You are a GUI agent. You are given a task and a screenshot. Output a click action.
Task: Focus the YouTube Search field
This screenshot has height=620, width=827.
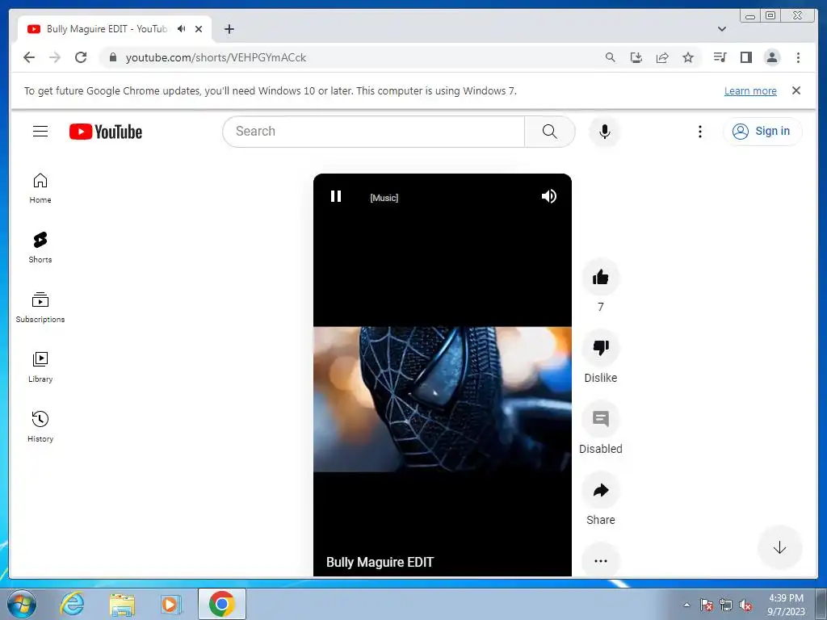pos(373,132)
